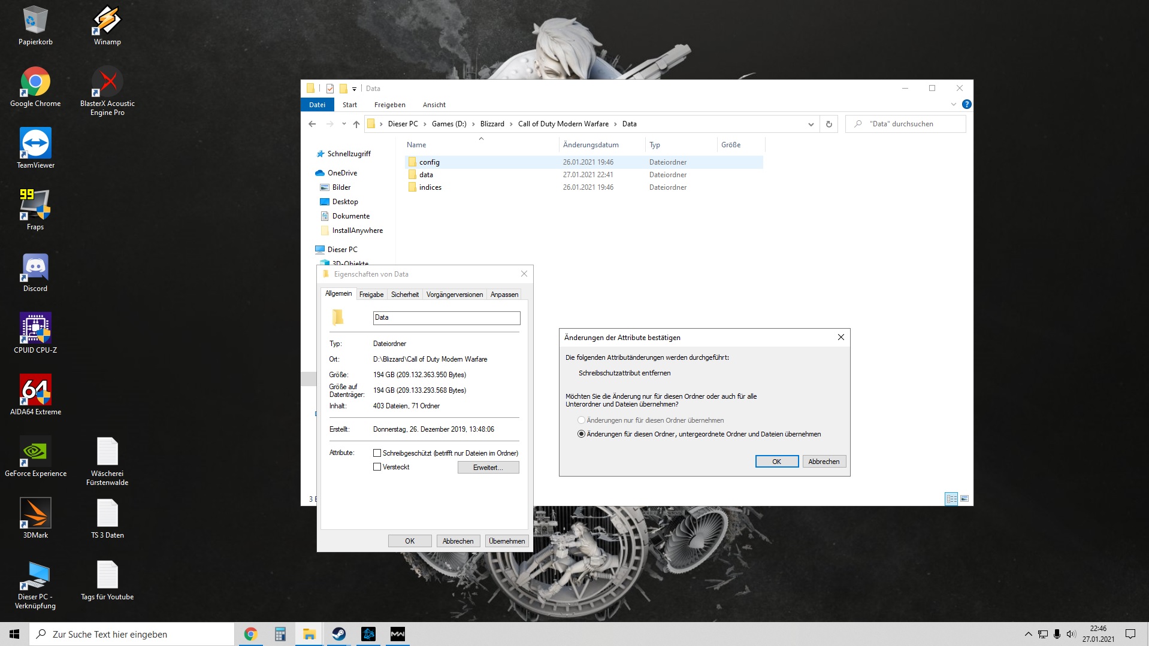Viewport: 1149px width, 646px height.
Task: Open OneDrive in the navigation pane
Action: (342, 173)
